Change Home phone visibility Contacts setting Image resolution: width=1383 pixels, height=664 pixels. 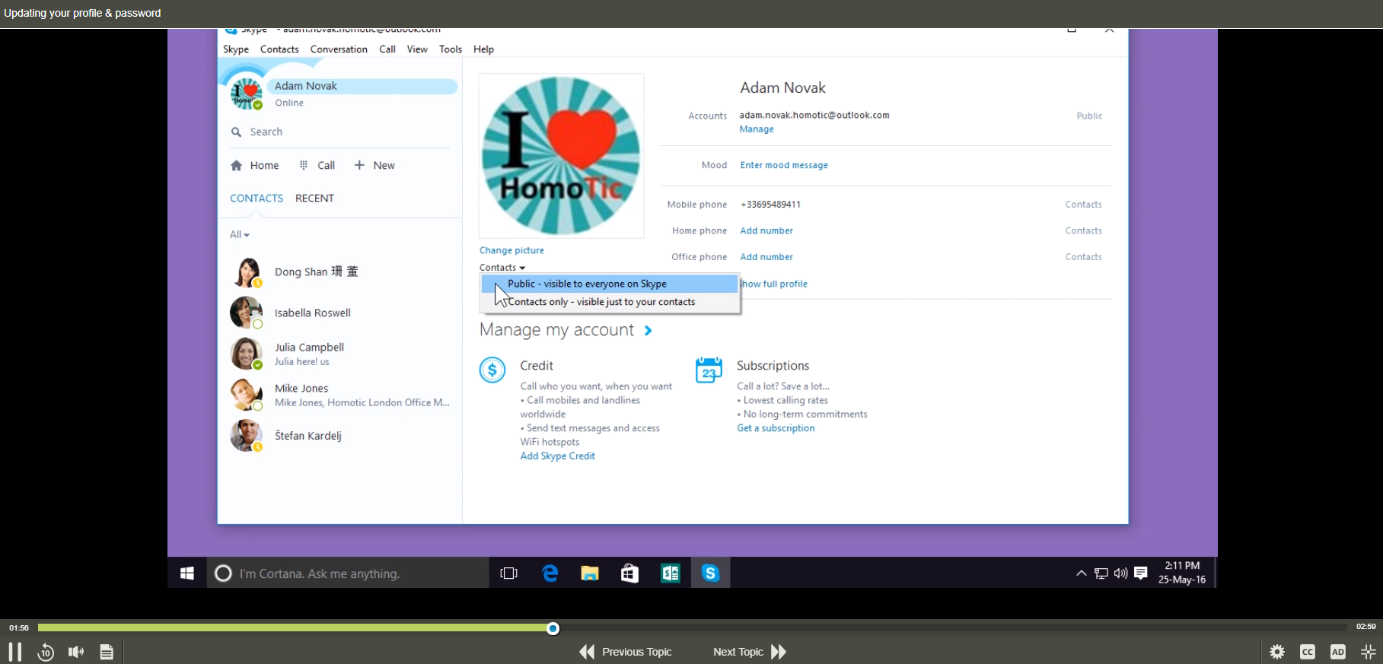1083,230
